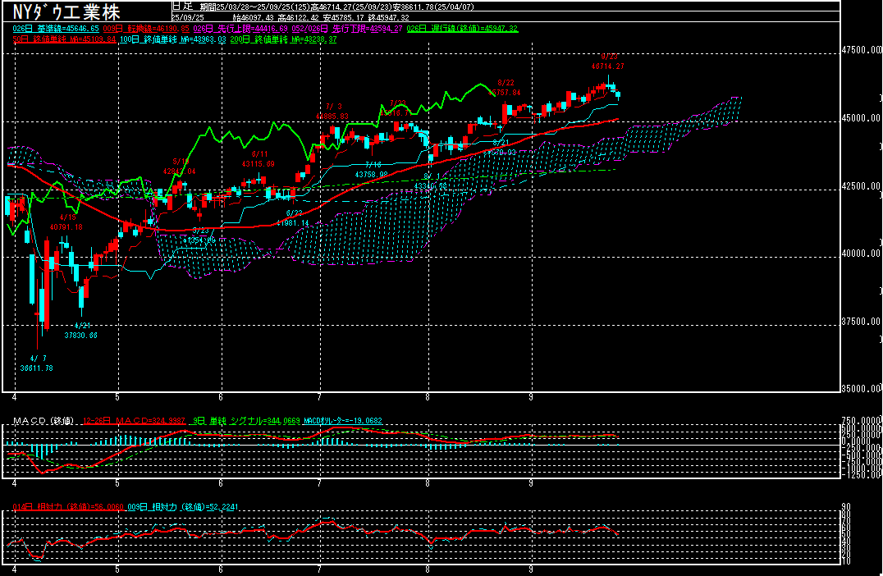
Task: Click the 35000.00 price axis label
Action: tap(862, 389)
